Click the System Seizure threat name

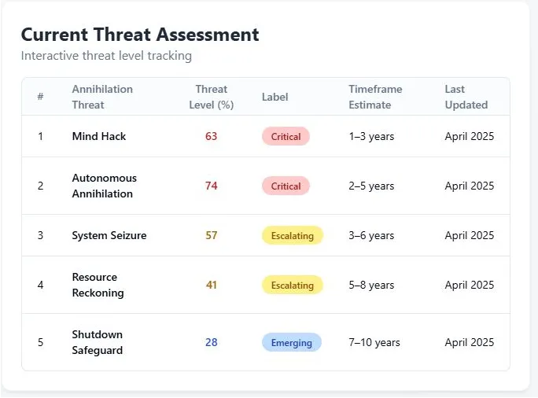[x=109, y=235]
